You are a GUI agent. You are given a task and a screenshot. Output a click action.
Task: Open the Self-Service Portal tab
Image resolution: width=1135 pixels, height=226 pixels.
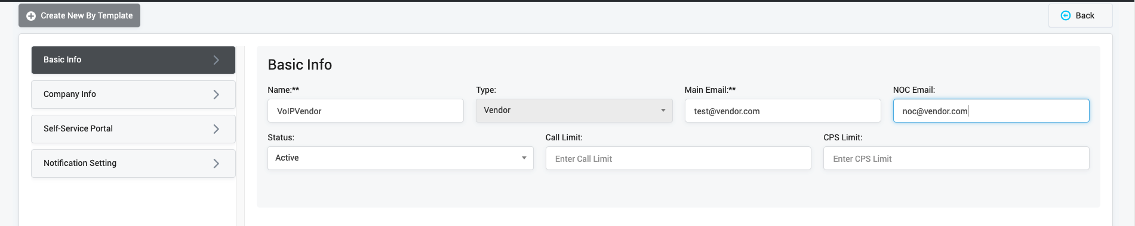[133, 129]
